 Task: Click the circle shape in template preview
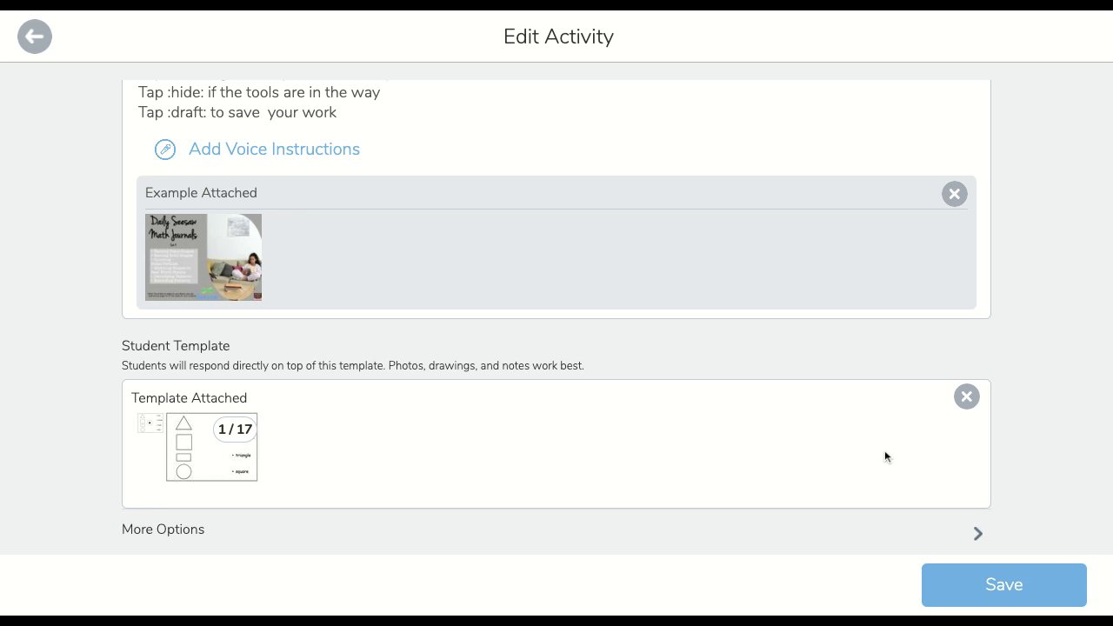183,471
